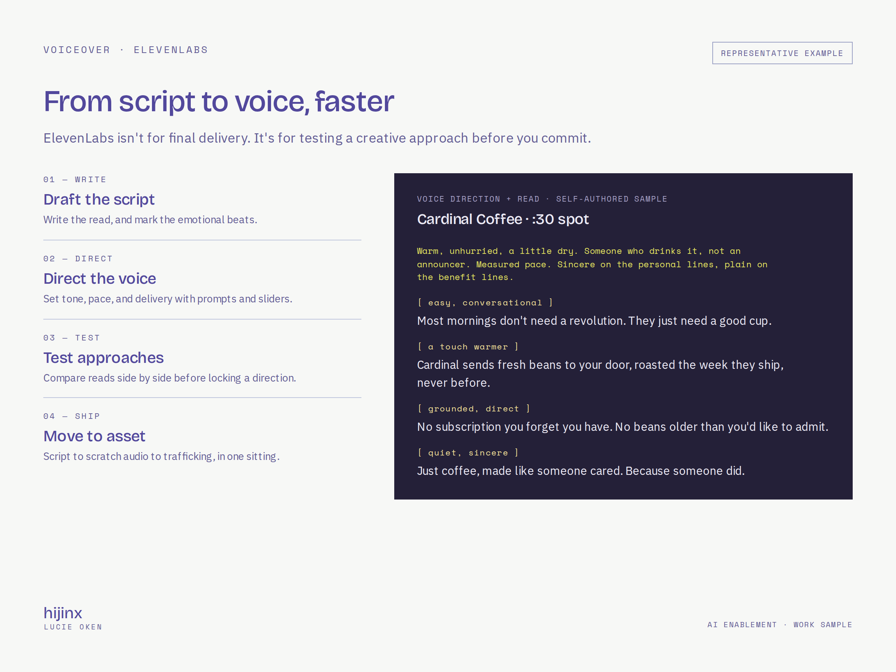
Task: Click the '04 — SHIP' step label
Action: (x=72, y=416)
